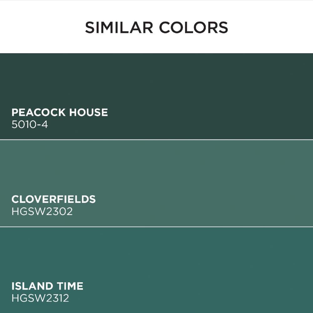
Task: Click the PEACOCK HOUSE color name
Action: pos(60,112)
